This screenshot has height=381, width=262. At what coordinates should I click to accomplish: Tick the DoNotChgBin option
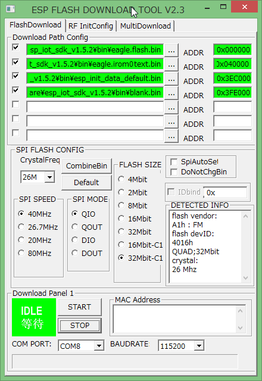[174, 172]
